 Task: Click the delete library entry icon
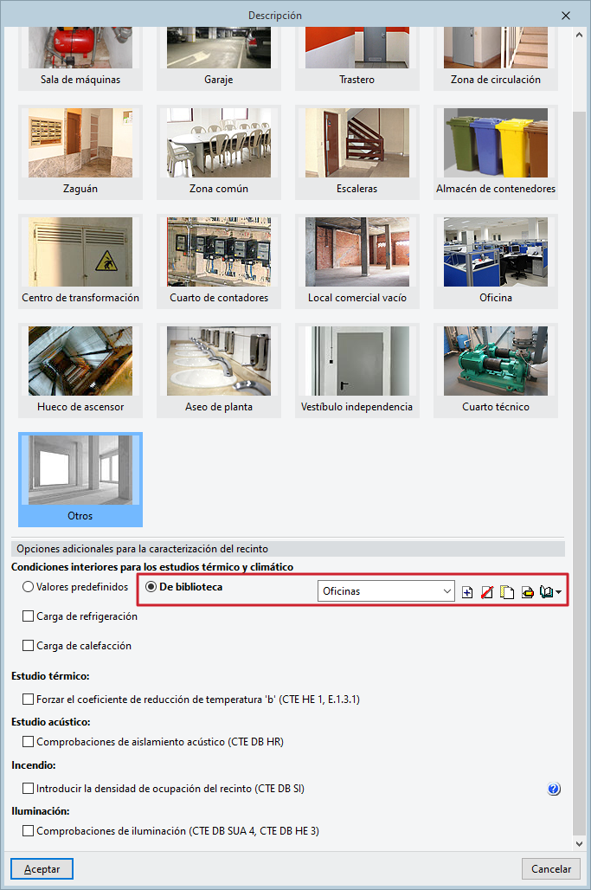point(486,592)
